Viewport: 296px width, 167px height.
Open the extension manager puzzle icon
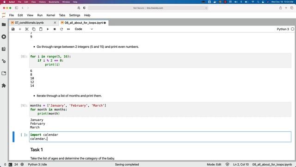pos(4,85)
